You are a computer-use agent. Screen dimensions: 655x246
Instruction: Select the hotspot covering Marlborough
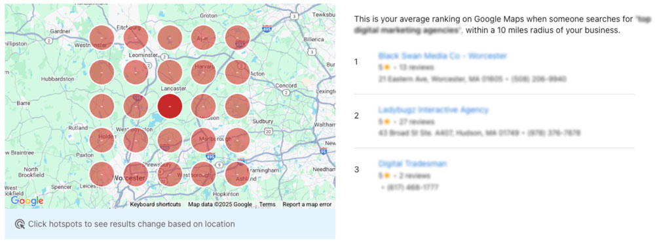click(x=204, y=140)
